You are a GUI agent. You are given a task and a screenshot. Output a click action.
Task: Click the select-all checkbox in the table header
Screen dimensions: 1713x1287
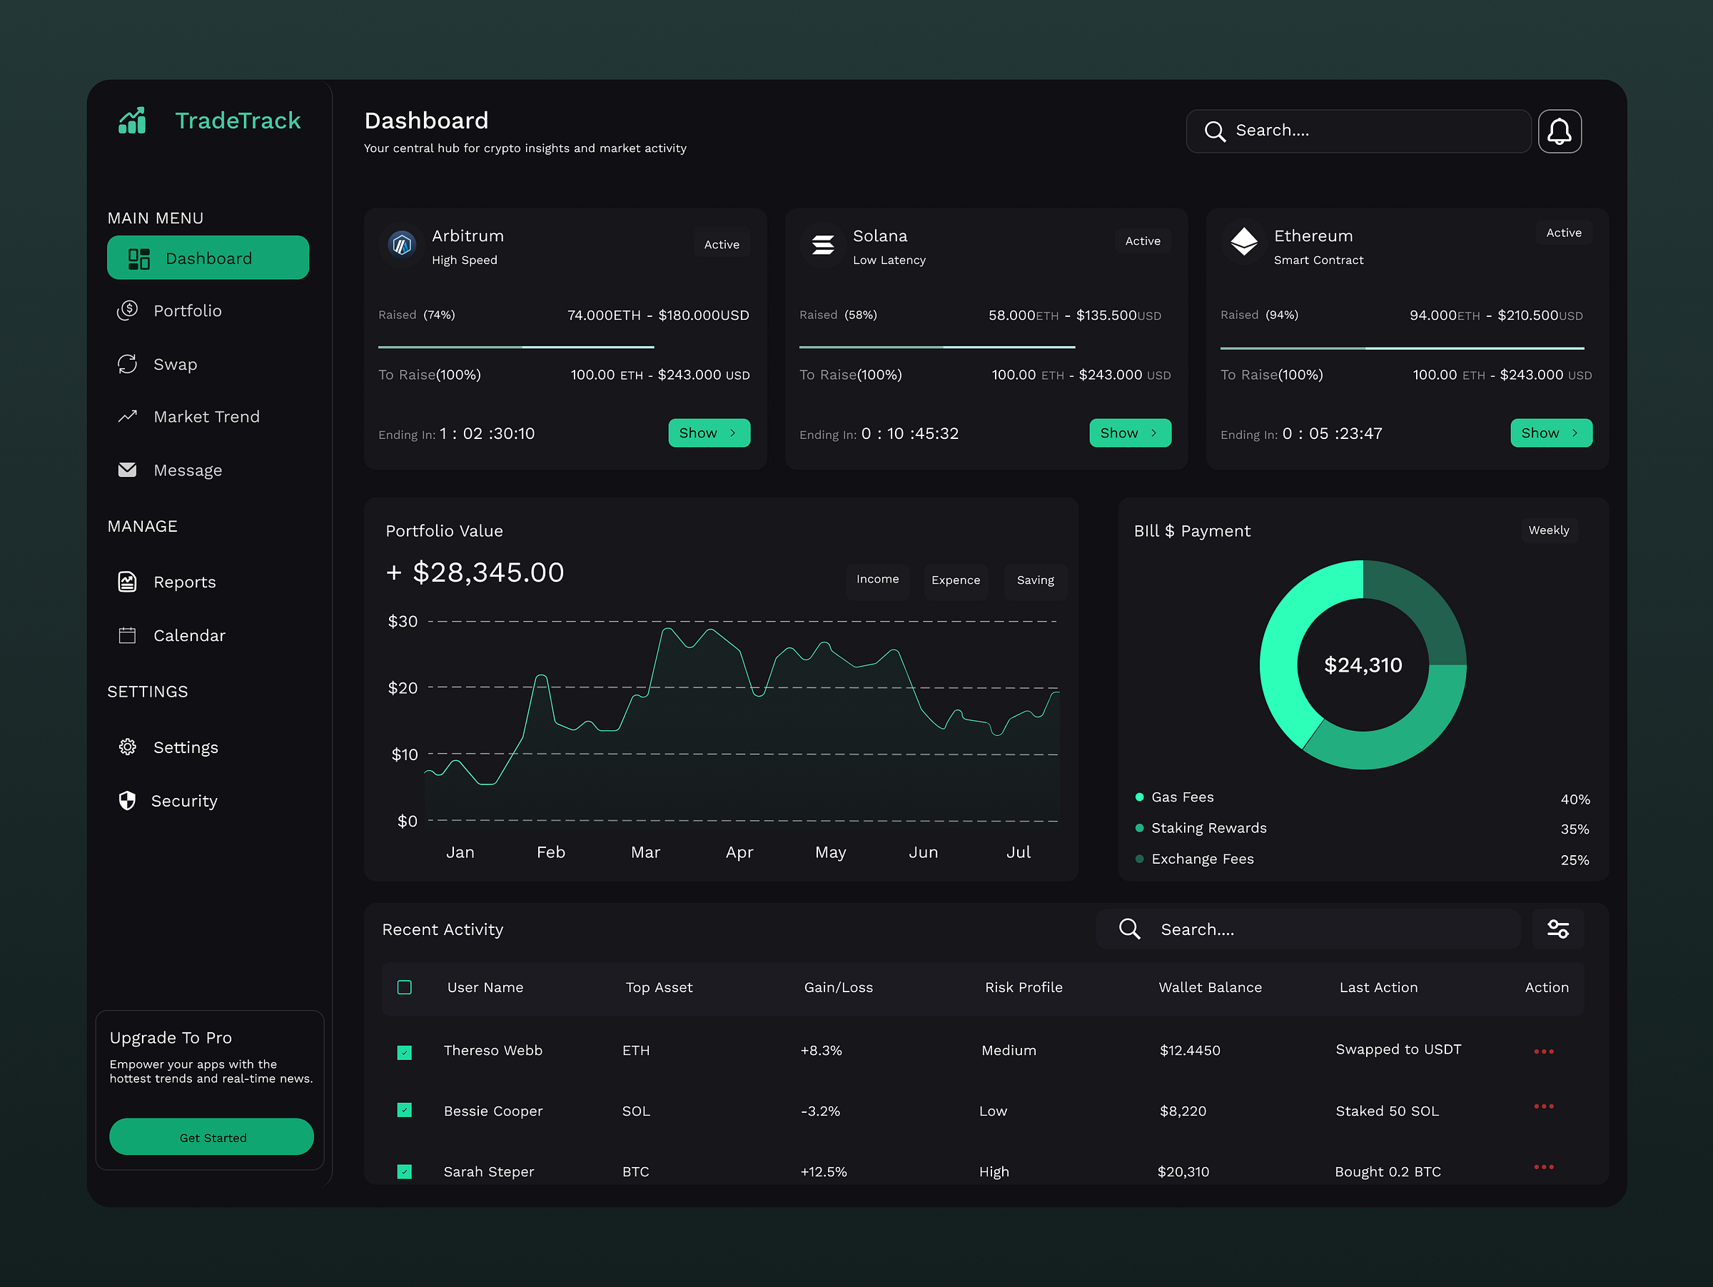404,987
